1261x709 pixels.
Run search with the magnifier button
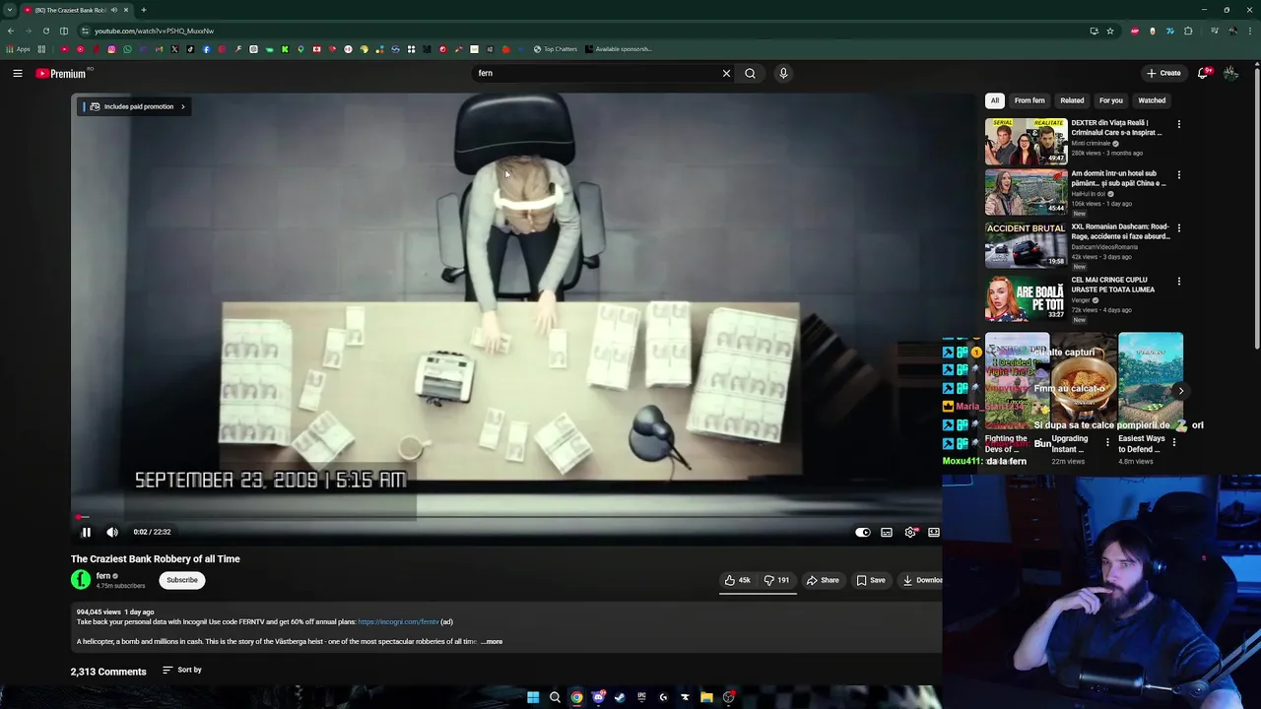751,73
